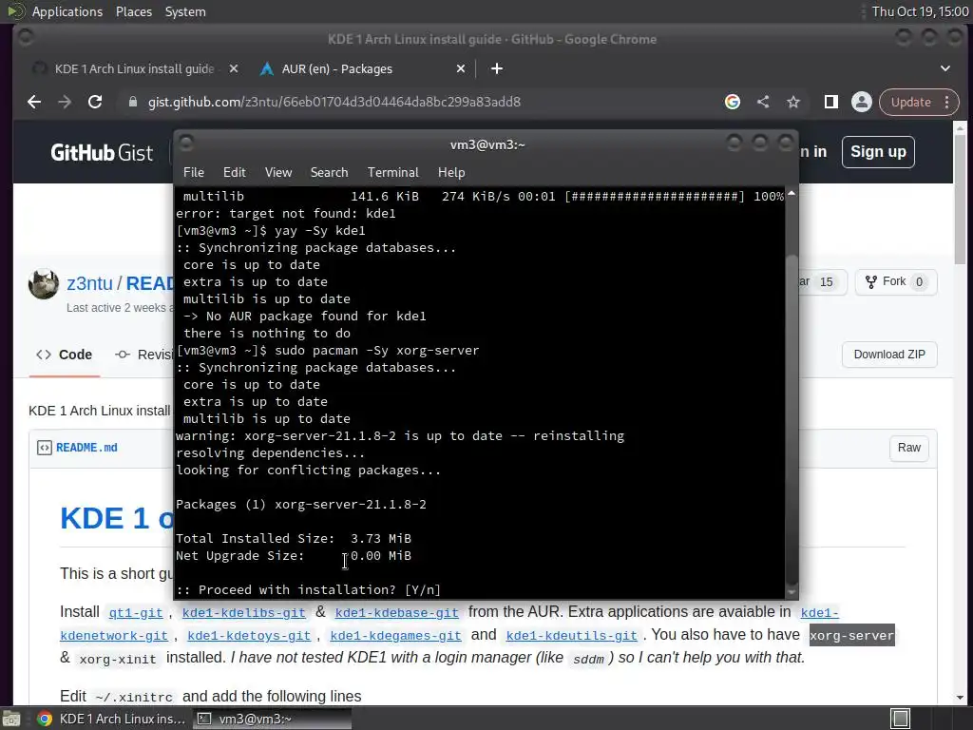Open terminal File menu
This screenshot has height=730, width=973.
tap(194, 173)
